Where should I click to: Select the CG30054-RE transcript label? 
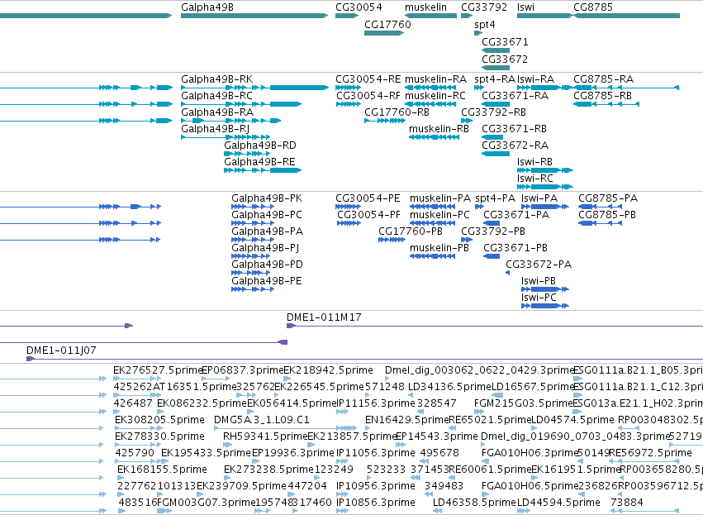pyautogui.click(x=368, y=79)
